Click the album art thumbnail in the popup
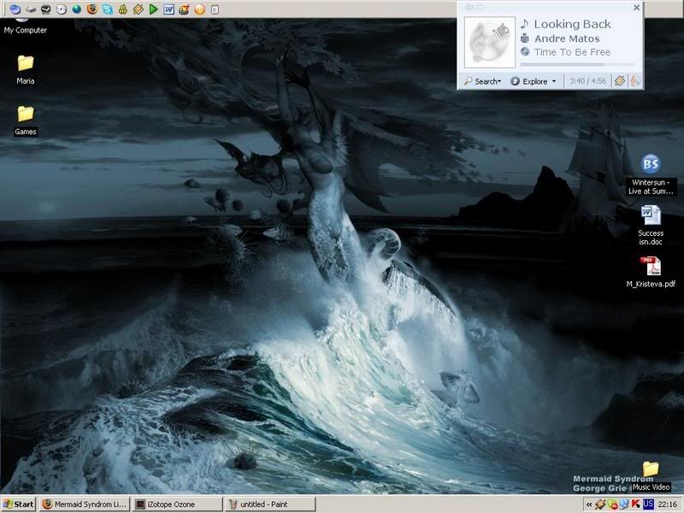This screenshot has height=513, width=684. click(x=489, y=42)
